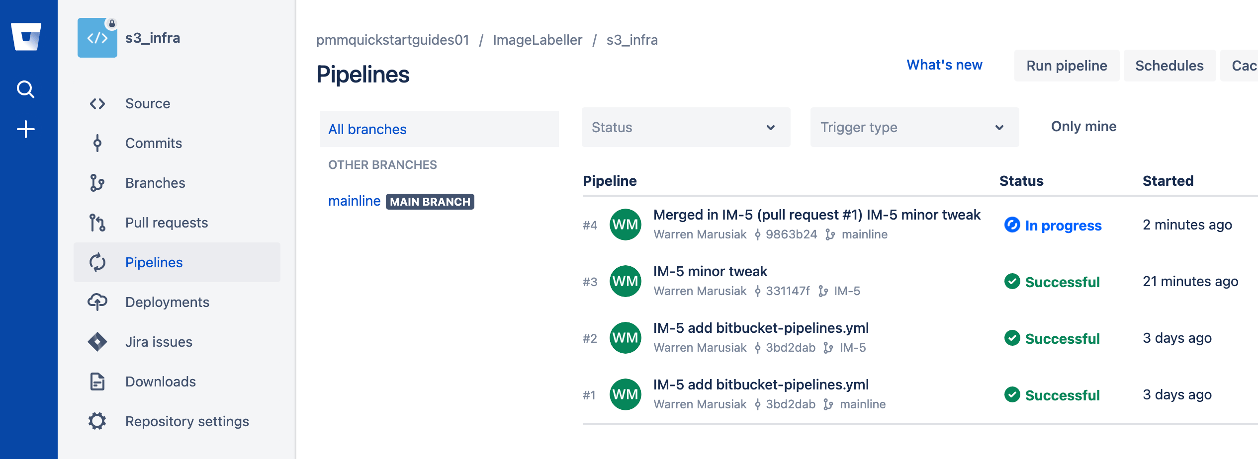Click the In progress status icon
The width and height of the screenshot is (1258, 459).
(1012, 225)
